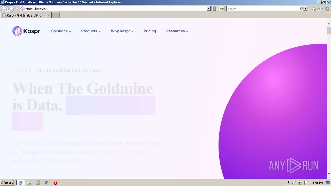The width and height of the screenshot is (331, 186).
Task: Launch Google Chrome from the taskbar
Action: pyautogui.click(x=47, y=183)
